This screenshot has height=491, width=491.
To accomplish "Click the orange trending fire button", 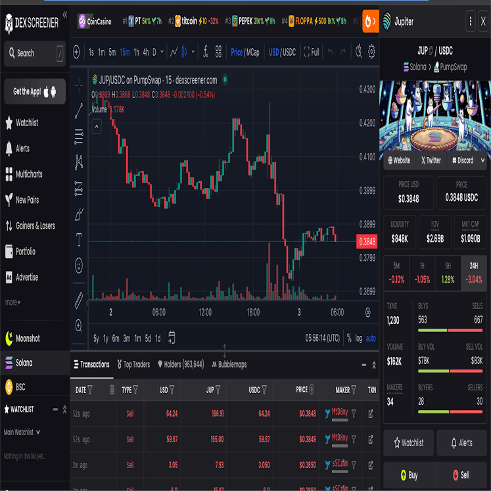I will (x=371, y=21).
